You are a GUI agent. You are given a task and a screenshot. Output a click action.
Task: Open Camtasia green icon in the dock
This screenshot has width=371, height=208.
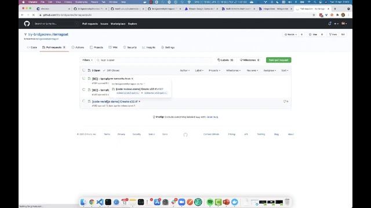pyautogui.click(x=218, y=202)
